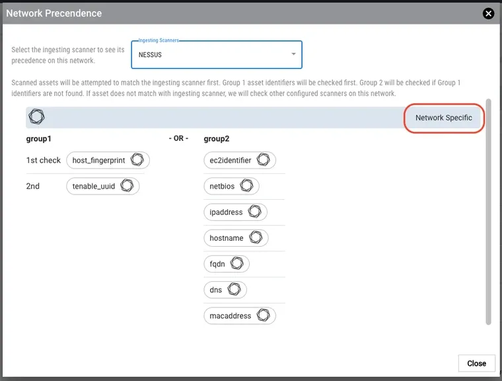Click the hexagon icon next to host_fingerprint
Viewport: 502px width, 381px height.
(x=137, y=159)
